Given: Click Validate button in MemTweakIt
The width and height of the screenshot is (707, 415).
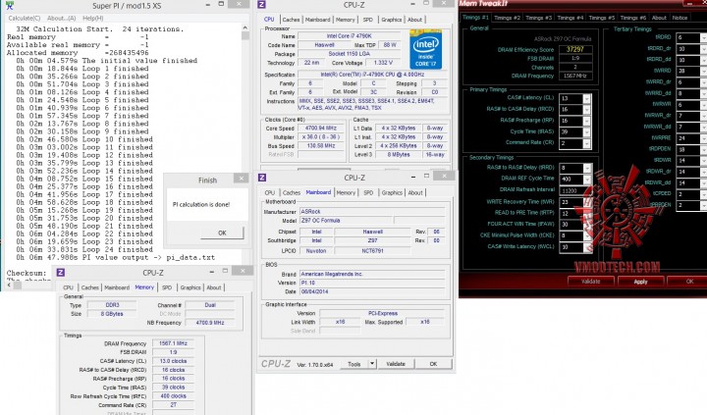Looking at the screenshot, I should (x=590, y=282).
